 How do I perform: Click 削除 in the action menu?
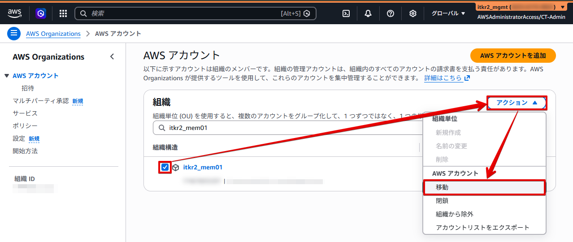pyautogui.click(x=484, y=160)
